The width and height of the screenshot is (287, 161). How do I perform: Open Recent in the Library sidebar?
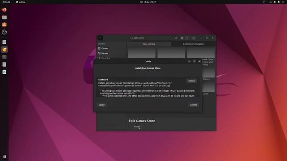pyautogui.click(x=111, y=53)
